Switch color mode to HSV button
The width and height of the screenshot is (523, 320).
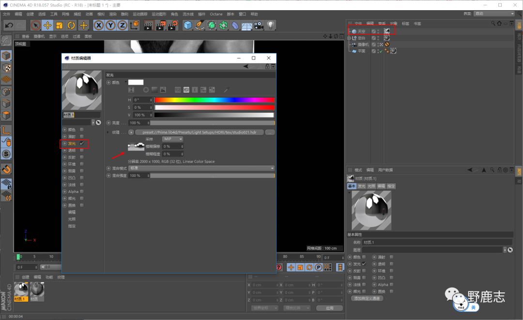coord(186,90)
